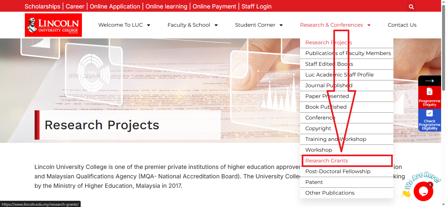The width and height of the screenshot is (446, 207).
Task: Click the search magnifier icon
Action: [411, 7]
